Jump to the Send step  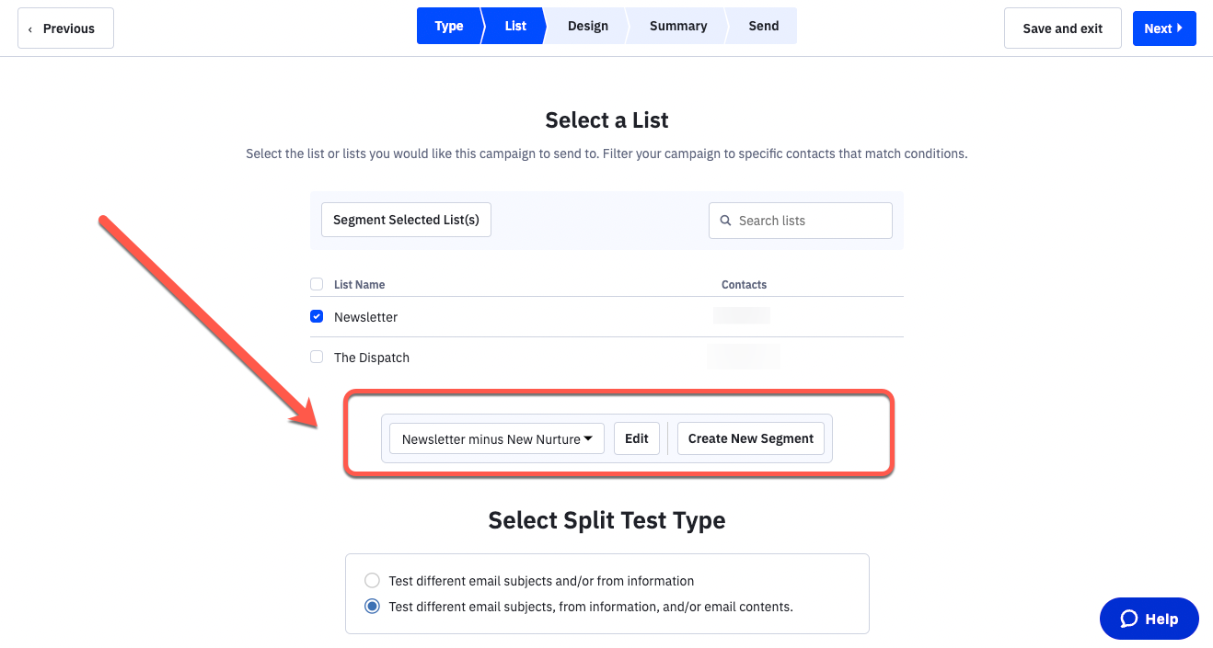click(x=763, y=26)
